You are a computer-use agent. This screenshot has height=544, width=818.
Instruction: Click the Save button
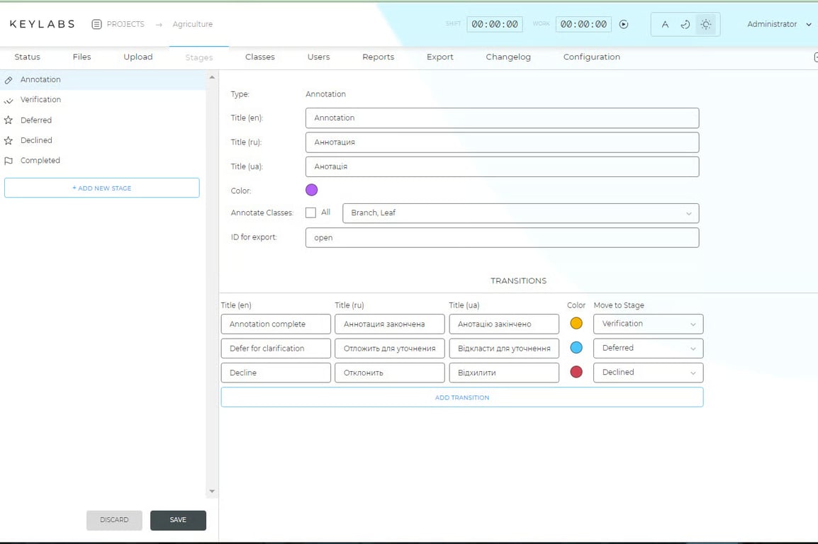178,520
